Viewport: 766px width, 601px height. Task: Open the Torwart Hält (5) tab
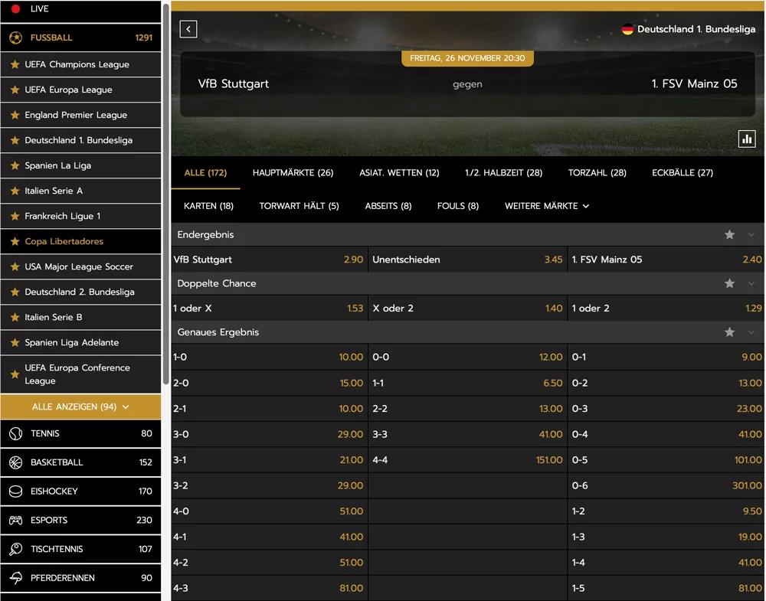(x=299, y=206)
